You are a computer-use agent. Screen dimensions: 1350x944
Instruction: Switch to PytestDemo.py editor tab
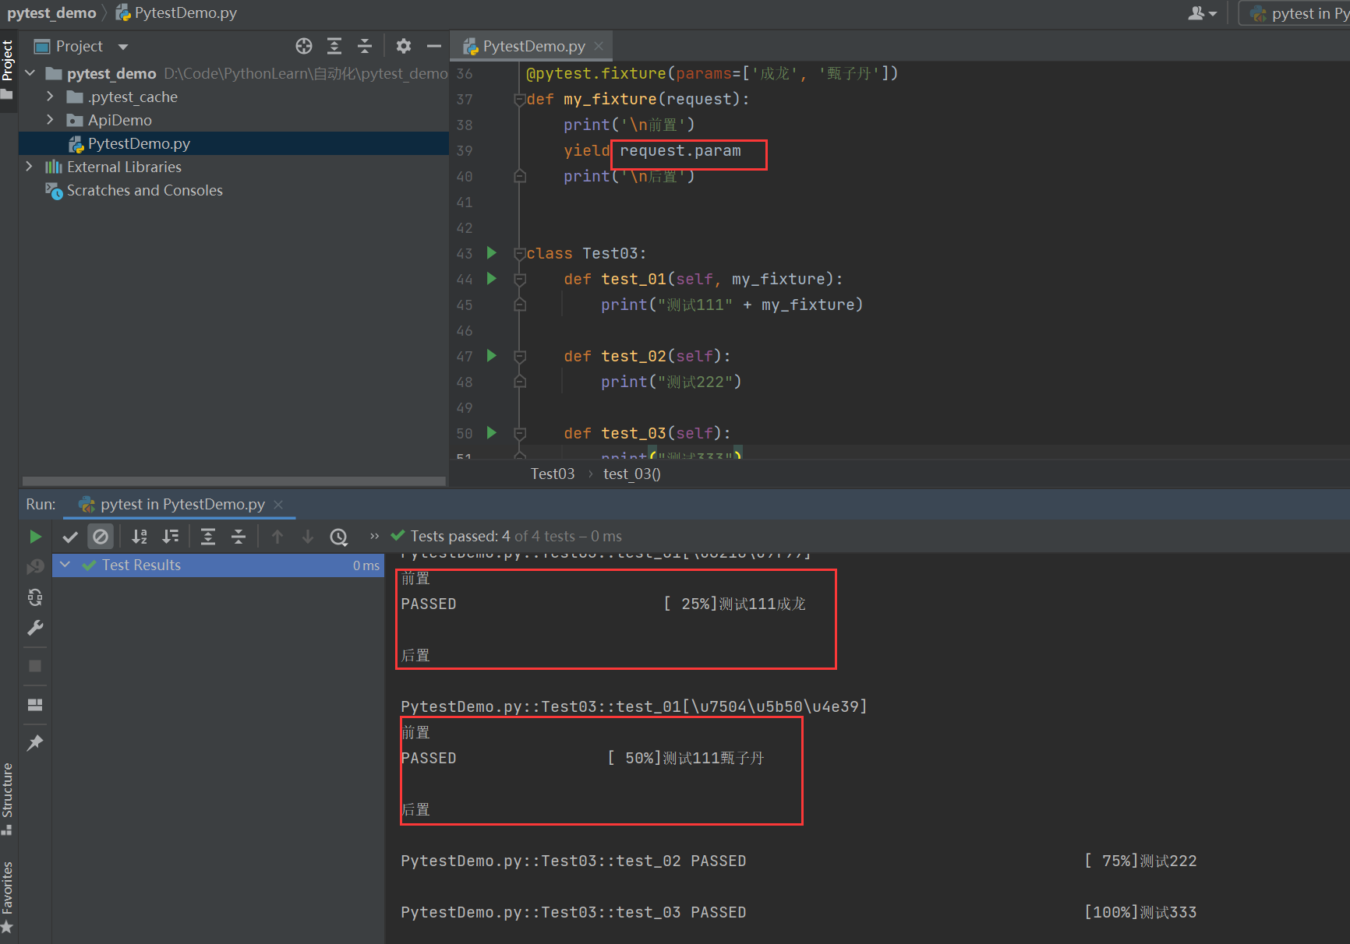533,46
